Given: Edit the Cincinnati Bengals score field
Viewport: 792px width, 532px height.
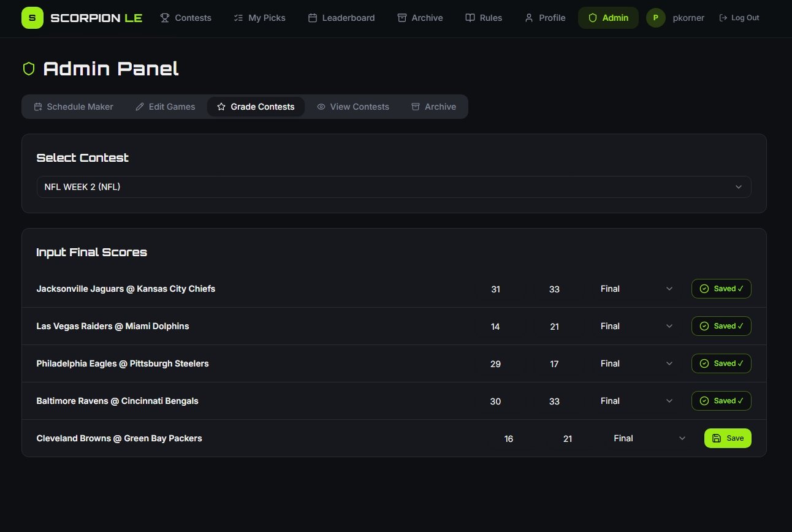Looking at the screenshot, I should pyautogui.click(x=554, y=401).
